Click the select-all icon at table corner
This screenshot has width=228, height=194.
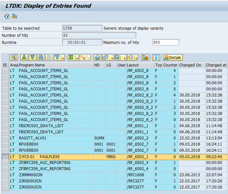[5, 65]
